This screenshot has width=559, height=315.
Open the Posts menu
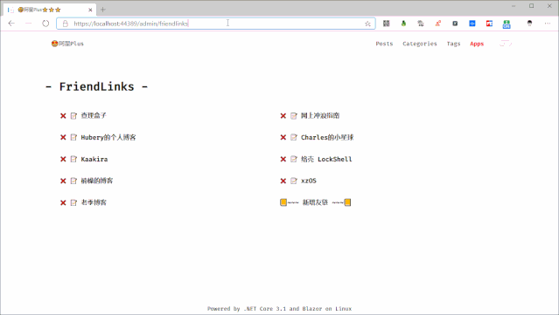[x=384, y=44]
